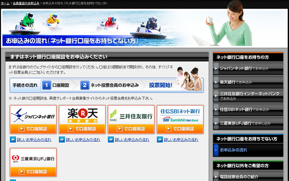This screenshot has height=181, width=289.
Task: Click window icon beside 楽天銀行 details link
Action: tap(62, 139)
